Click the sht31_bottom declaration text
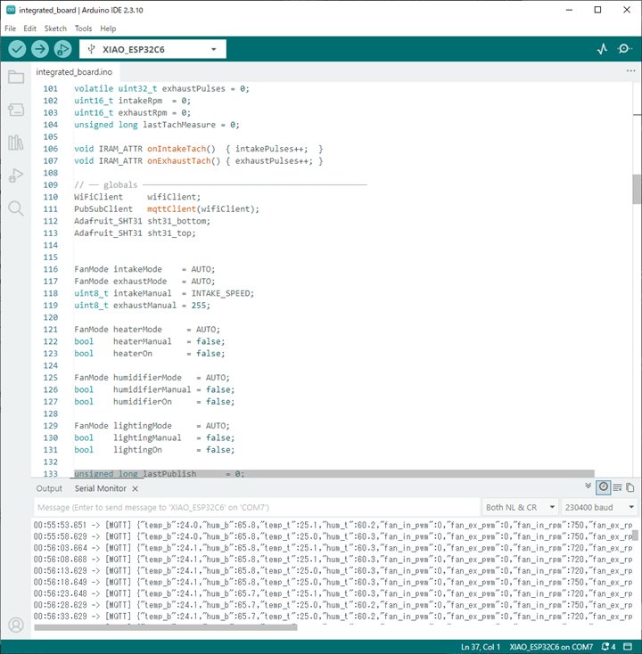The height and width of the screenshot is (654, 642). pos(178,221)
